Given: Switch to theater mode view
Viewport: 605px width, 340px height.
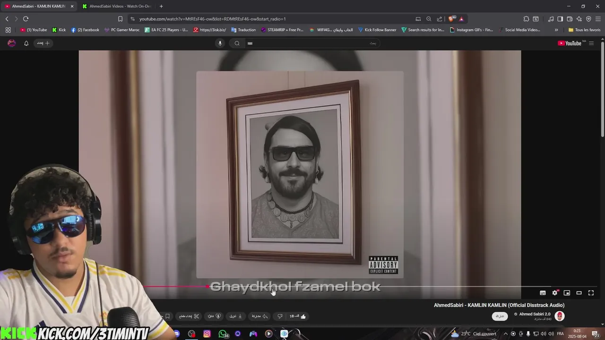Looking at the screenshot, I should coord(579,293).
